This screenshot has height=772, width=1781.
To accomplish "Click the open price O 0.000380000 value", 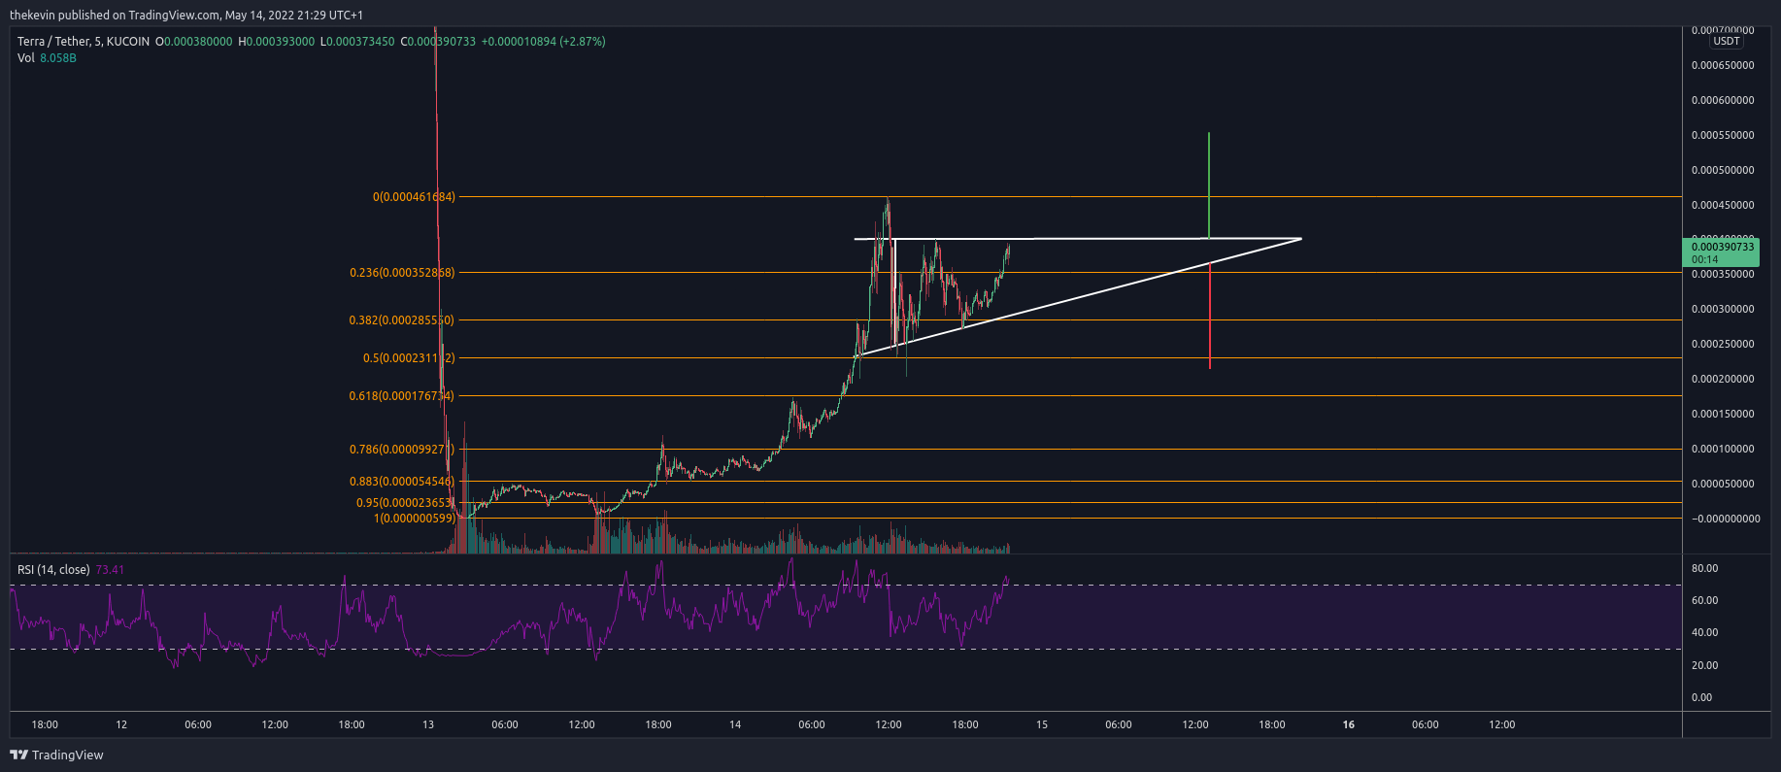I will pyautogui.click(x=194, y=42).
